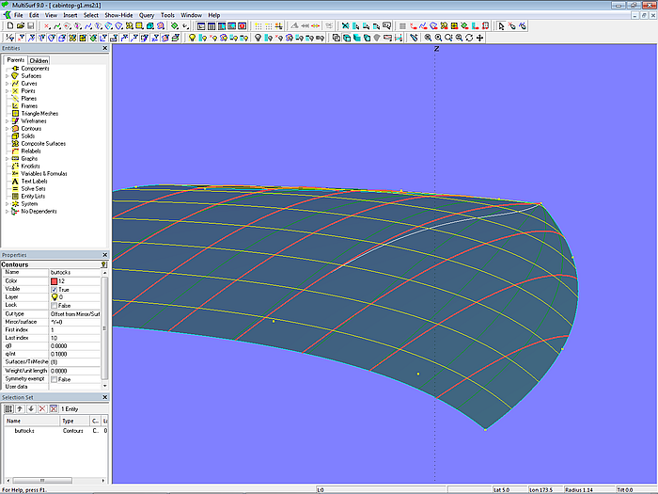The width and height of the screenshot is (658, 494).
Task: Expand the Curves tree node
Action: click(7, 84)
